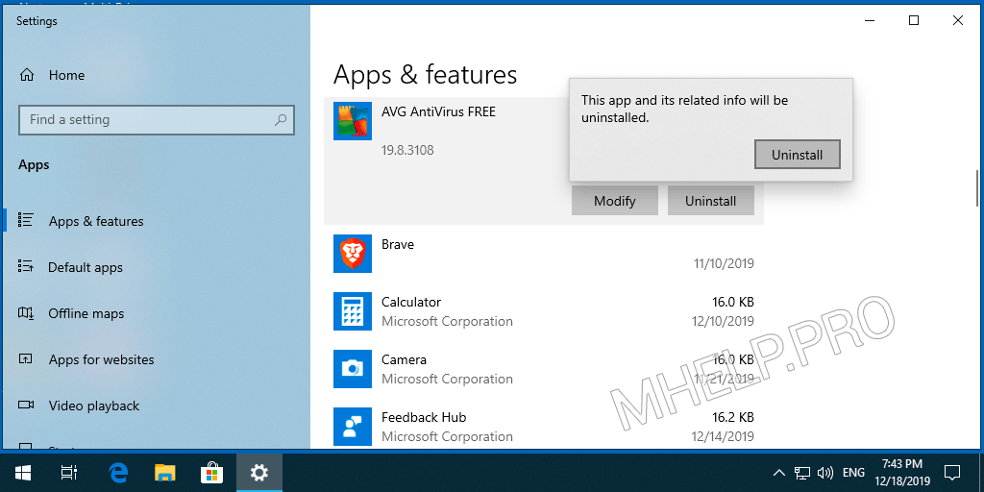Open Offline maps settings

click(x=86, y=314)
